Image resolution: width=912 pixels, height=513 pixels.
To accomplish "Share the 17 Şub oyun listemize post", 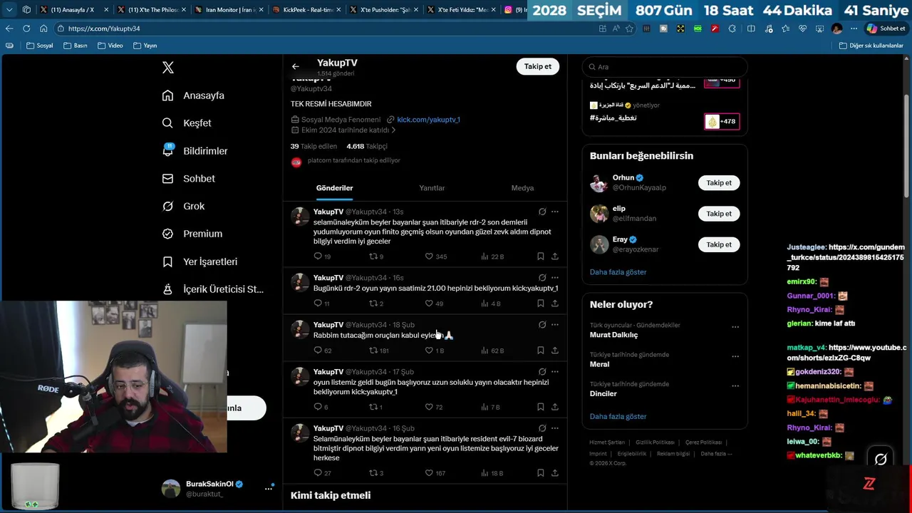I will click(554, 407).
